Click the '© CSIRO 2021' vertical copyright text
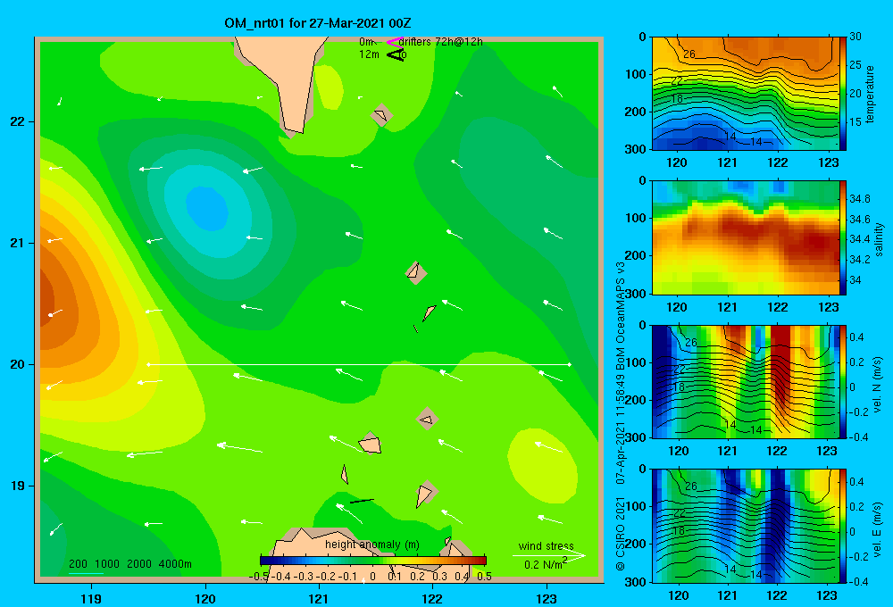This screenshot has width=893, height=607. click(x=621, y=534)
